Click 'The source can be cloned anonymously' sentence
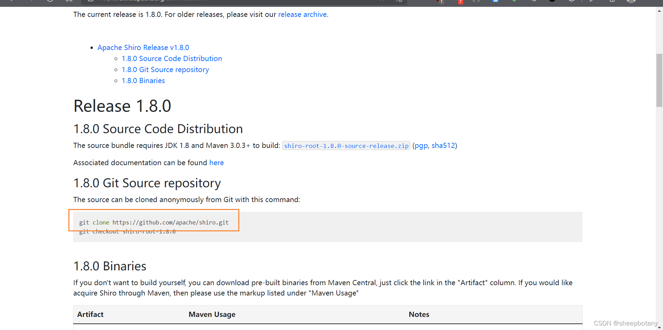This screenshot has height=330, width=663. click(x=187, y=200)
